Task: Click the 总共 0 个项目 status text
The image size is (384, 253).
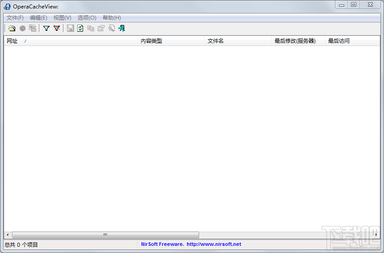Action: [x=21, y=245]
